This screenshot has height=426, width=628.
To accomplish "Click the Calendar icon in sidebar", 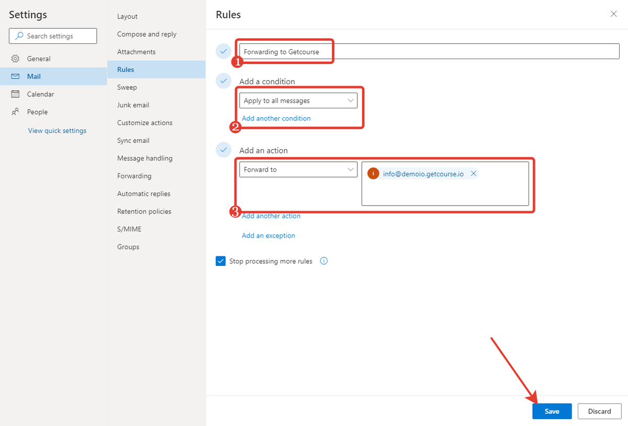I will [x=16, y=94].
